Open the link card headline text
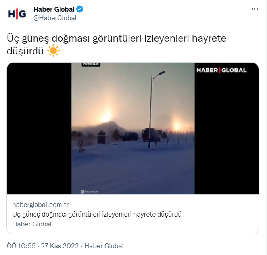The width and height of the screenshot is (267, 255). click(97, 214)
